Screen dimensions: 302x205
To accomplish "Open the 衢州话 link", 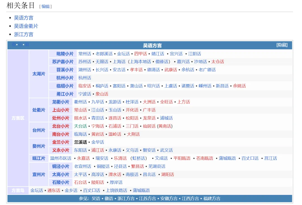I will [x=81, y=102].
